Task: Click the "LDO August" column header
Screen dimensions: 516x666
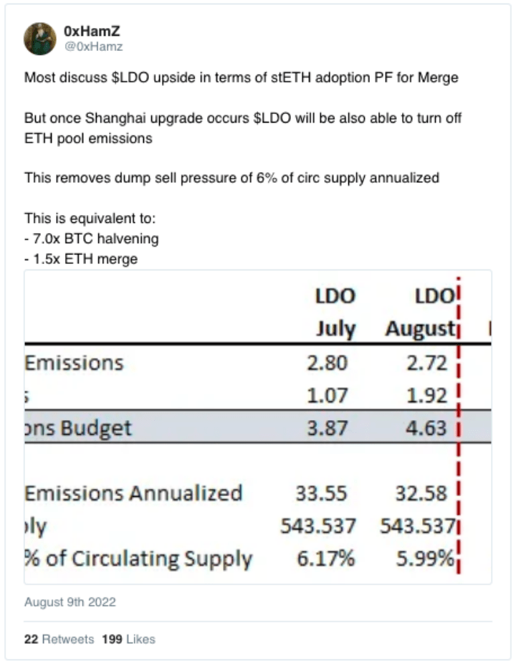Action: click(x=420, y=313)
